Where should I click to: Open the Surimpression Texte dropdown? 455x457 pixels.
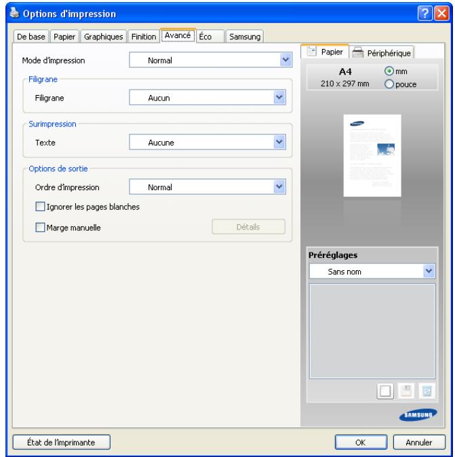207,142
